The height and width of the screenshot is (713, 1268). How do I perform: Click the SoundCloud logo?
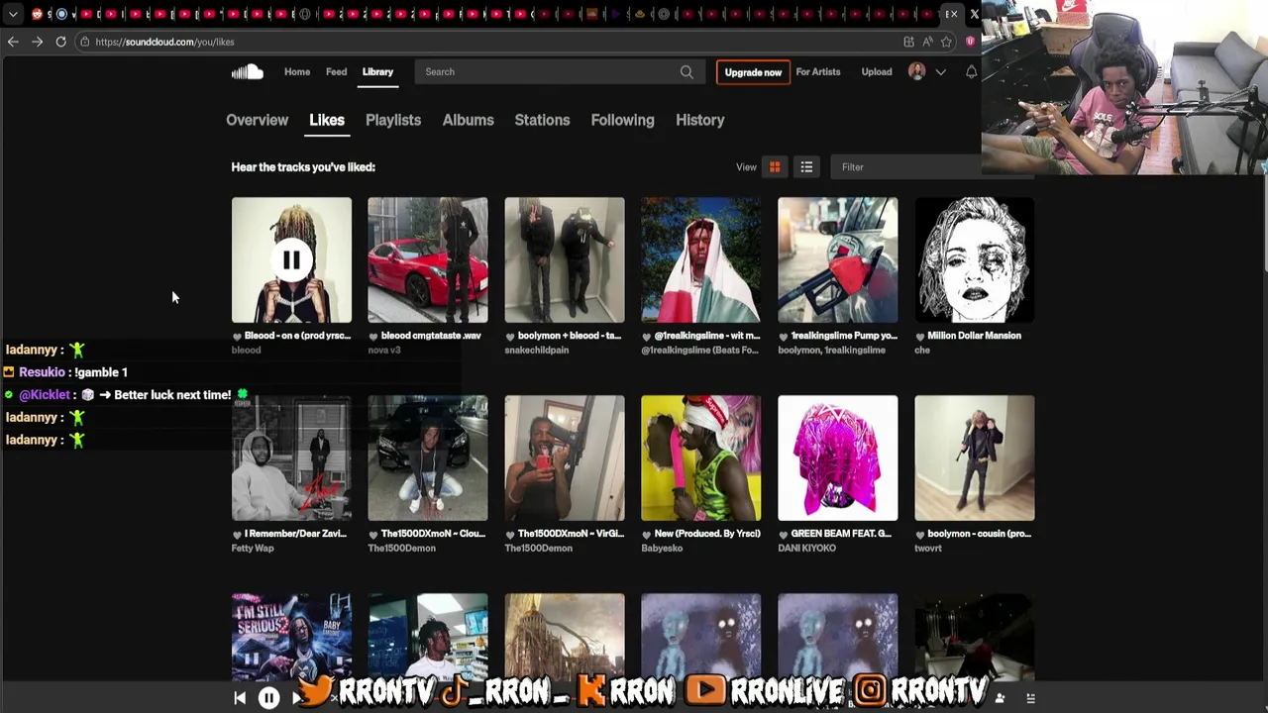point(248,71)
